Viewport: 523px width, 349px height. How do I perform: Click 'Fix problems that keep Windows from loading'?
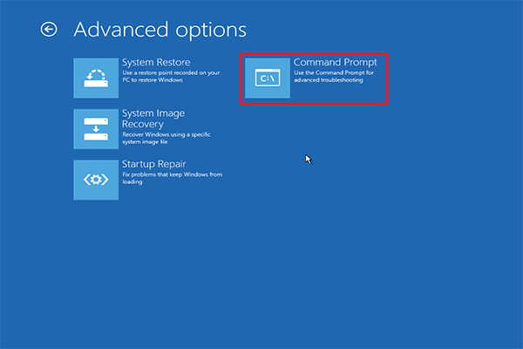pos(172,178)
